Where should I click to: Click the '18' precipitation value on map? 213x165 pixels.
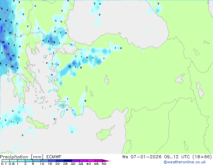3,42
